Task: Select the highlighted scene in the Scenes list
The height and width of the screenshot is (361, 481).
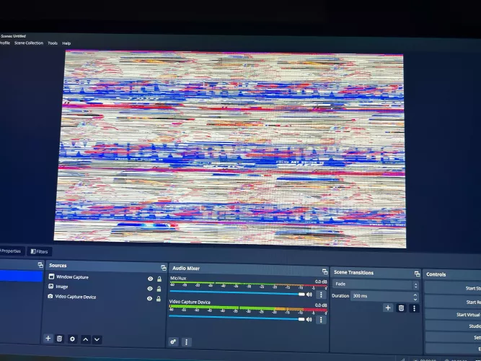Action: (21, 276)
